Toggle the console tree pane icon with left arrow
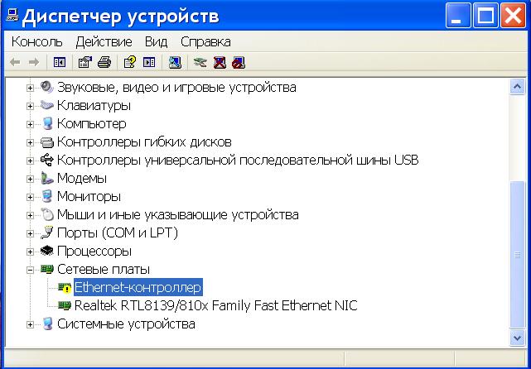 tap(60, 62)
